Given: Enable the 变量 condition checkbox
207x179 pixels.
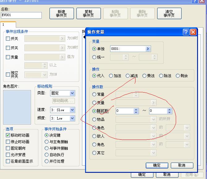Looking at the screenshot, I should coord(8,57).
